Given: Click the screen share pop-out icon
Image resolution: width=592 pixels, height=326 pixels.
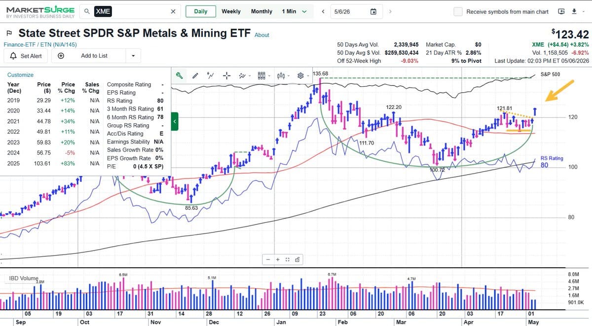Looking at the screenshot, I should point(561,11).
